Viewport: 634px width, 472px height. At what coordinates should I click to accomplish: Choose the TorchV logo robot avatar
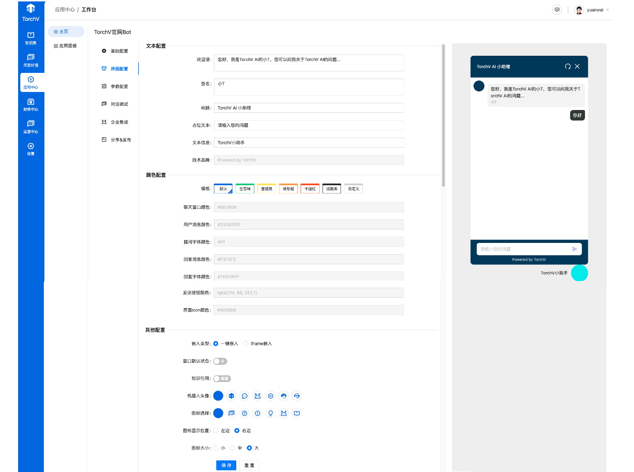pyautogui.click(x=231, y=396)
